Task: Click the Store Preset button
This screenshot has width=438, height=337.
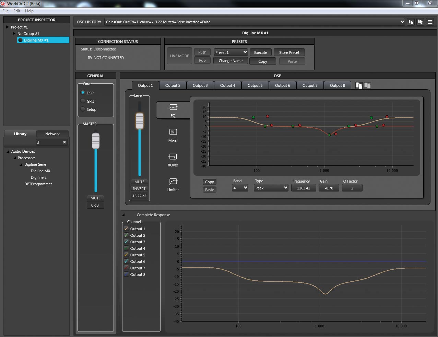Action: (289, 53)
